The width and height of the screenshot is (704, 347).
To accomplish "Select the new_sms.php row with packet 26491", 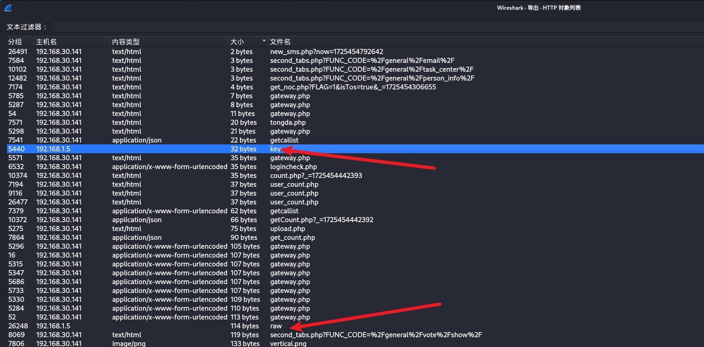I will (x=326, y=52).
